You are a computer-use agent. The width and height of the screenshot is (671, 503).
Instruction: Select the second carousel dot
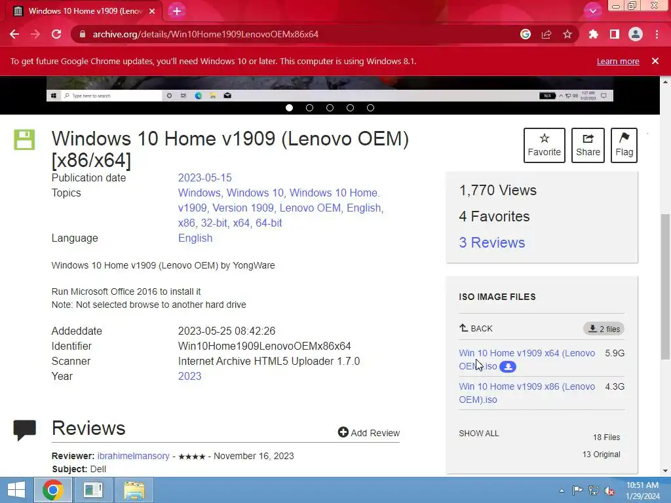(310, 108)
